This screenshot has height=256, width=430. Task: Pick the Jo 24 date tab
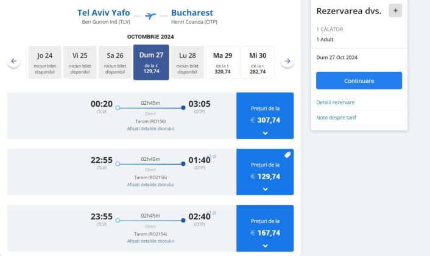(x=44, y=63)
